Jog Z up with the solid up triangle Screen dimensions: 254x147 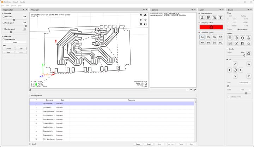(249, 64)
